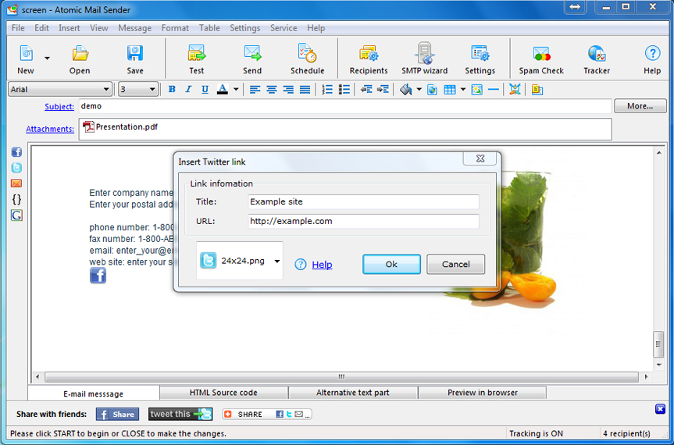Switch to HTML Source code tab
674x445 pixels.
pos(223,393)
